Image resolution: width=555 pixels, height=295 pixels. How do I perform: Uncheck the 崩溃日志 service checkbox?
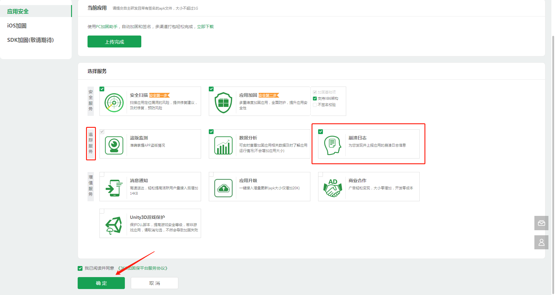(321, 132)
